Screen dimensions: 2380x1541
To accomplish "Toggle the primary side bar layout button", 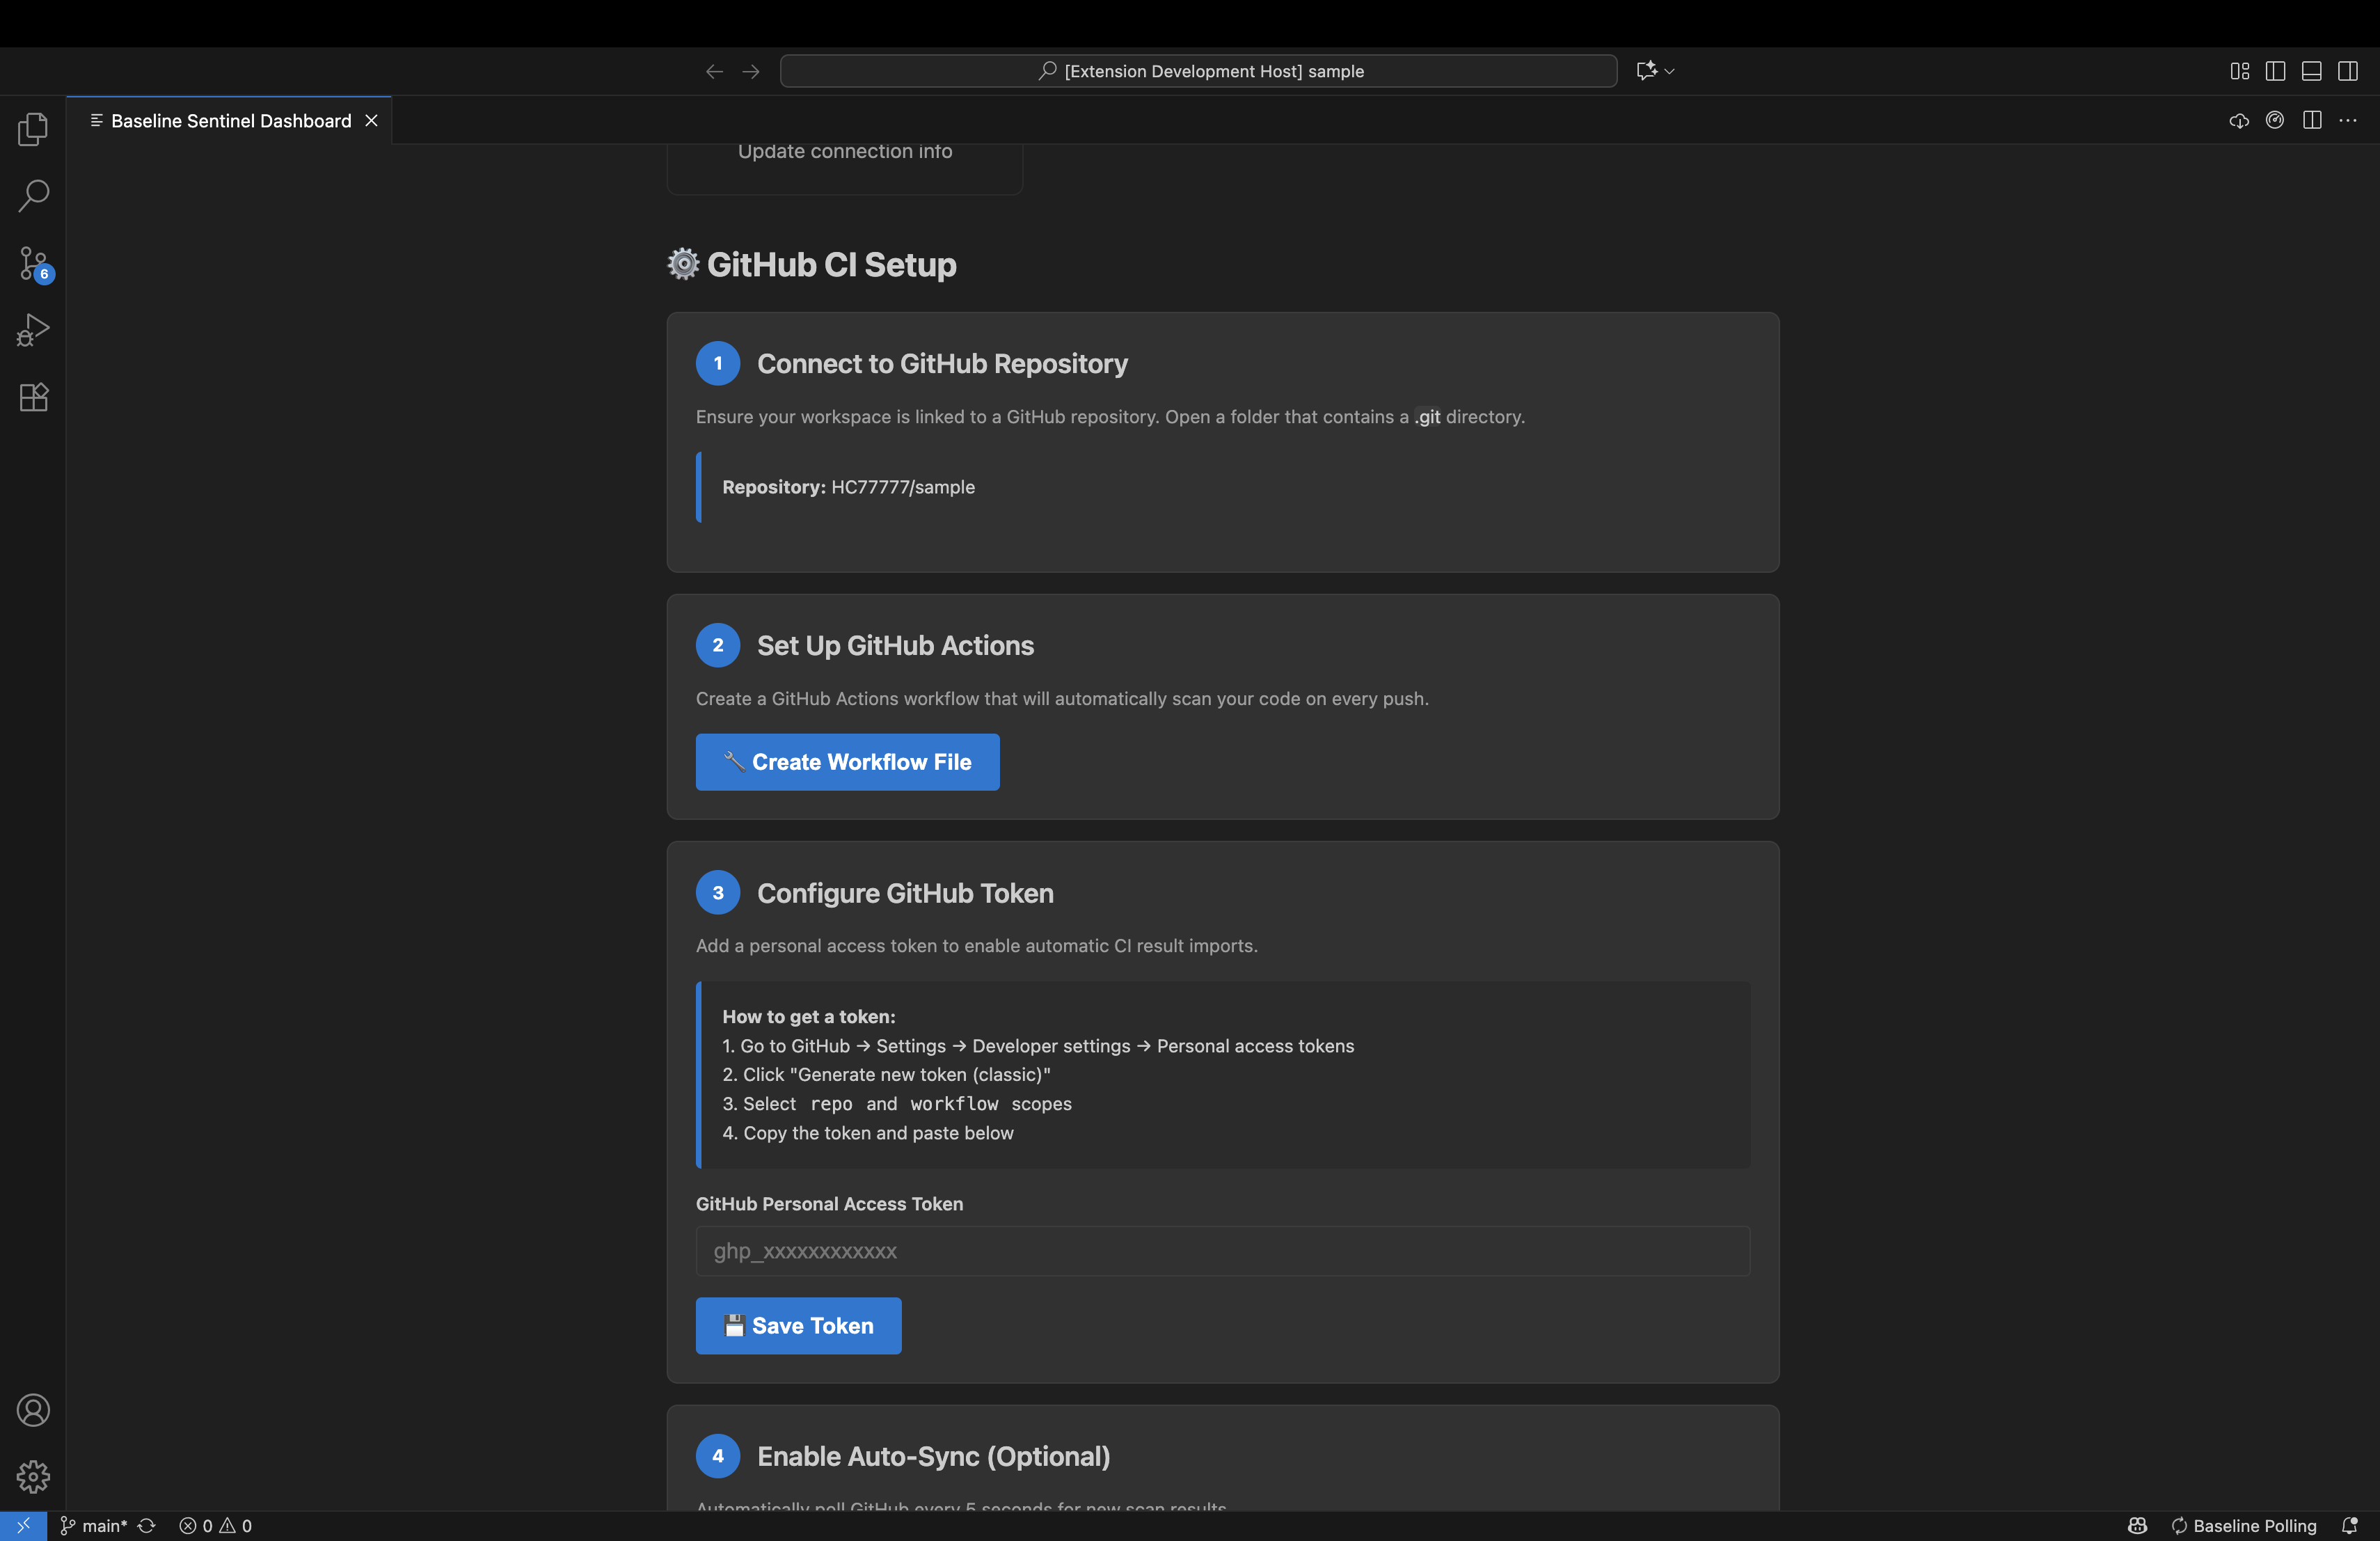I will click(2275, 71).
